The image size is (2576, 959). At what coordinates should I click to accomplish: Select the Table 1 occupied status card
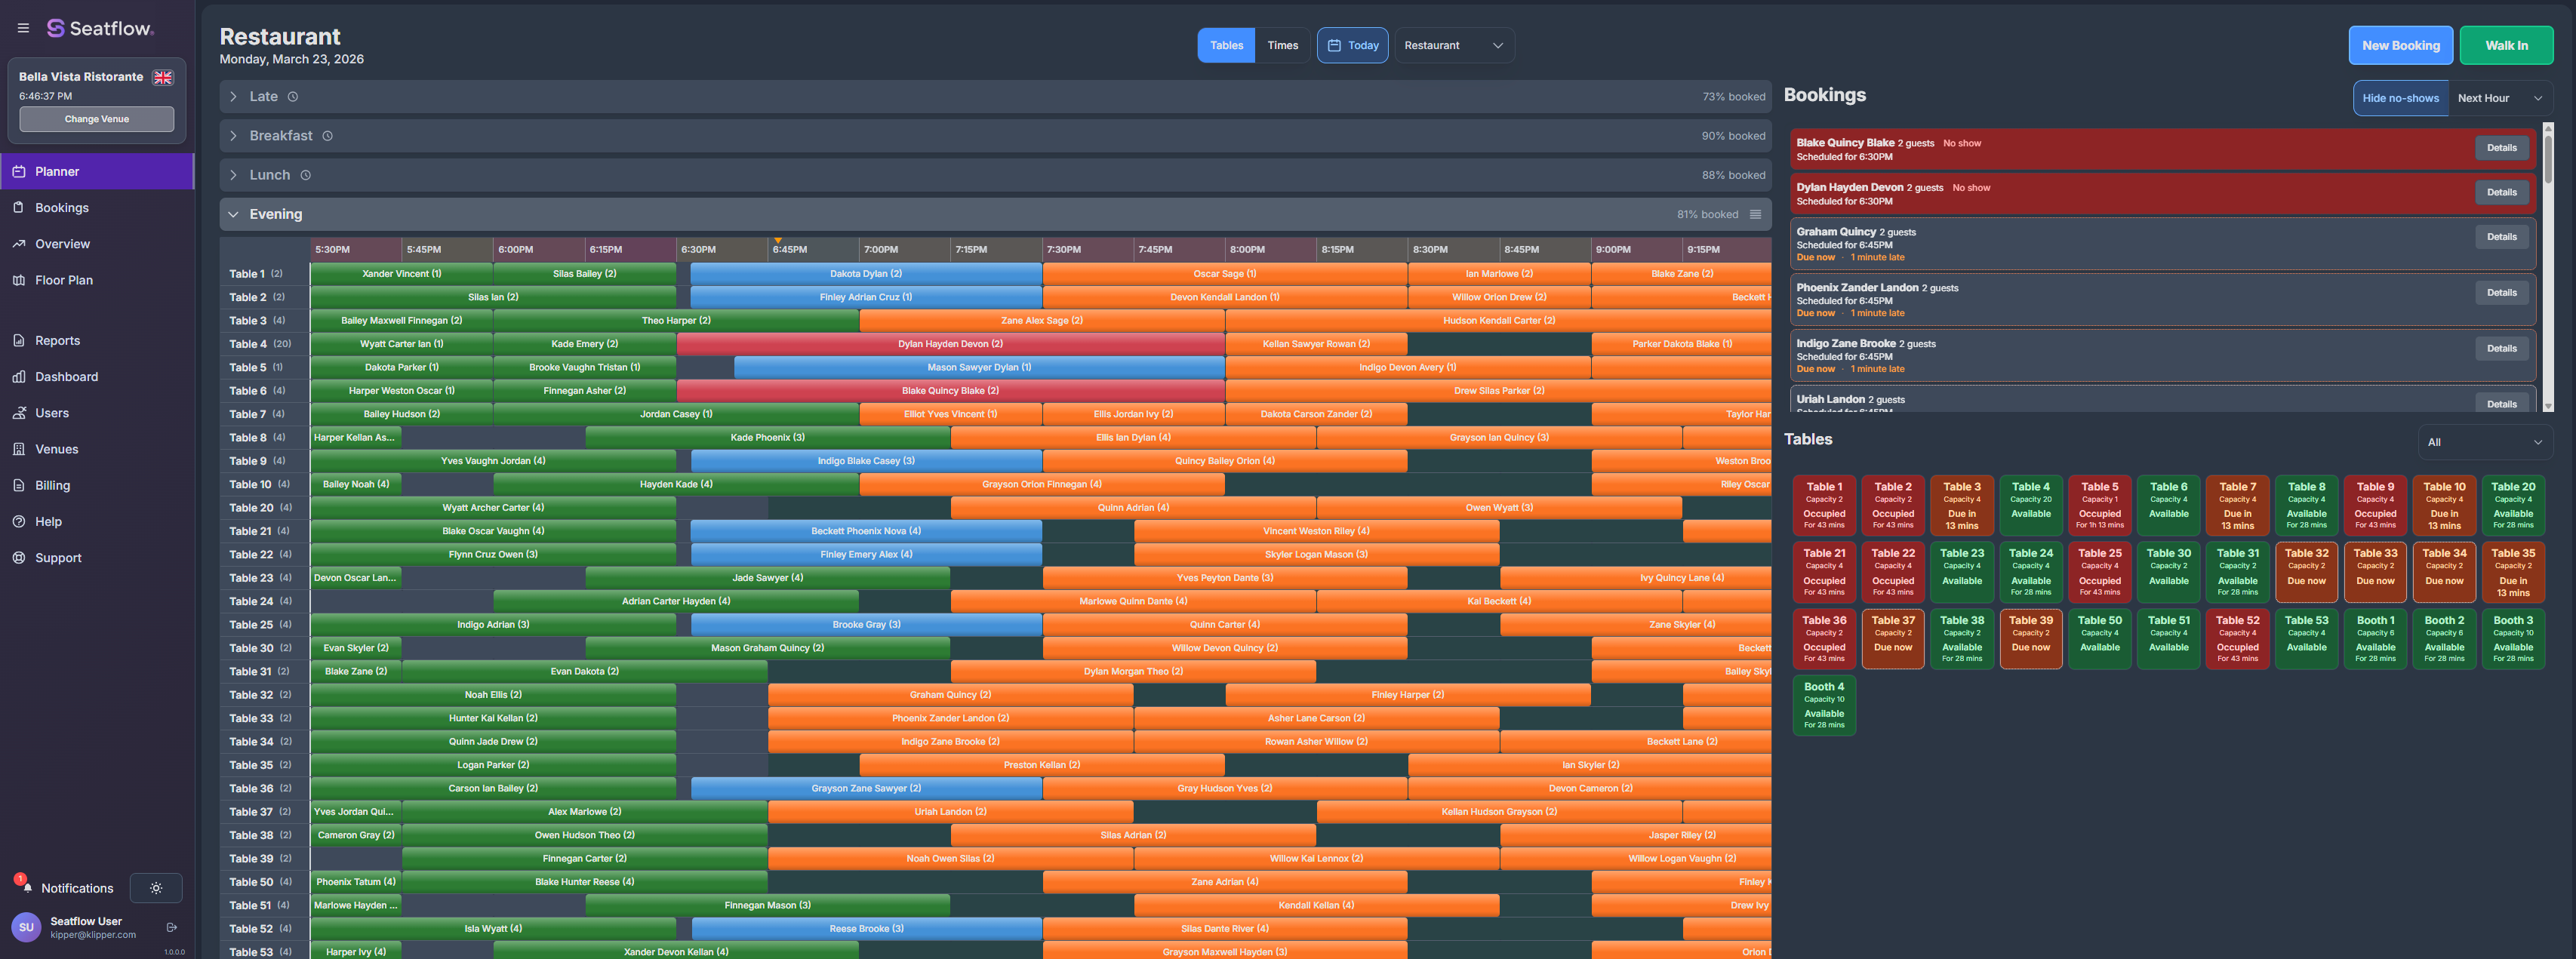click(x=1824, y=505)
